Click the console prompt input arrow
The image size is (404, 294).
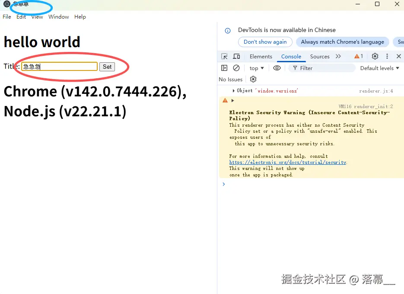224,184
